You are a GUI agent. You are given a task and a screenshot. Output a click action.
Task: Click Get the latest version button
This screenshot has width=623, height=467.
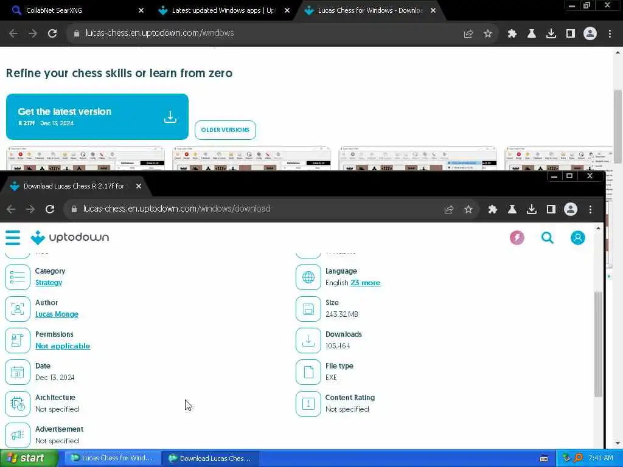[97, 117]
